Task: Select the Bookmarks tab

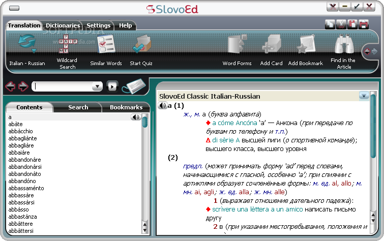Action: click(x=126, y=107)
